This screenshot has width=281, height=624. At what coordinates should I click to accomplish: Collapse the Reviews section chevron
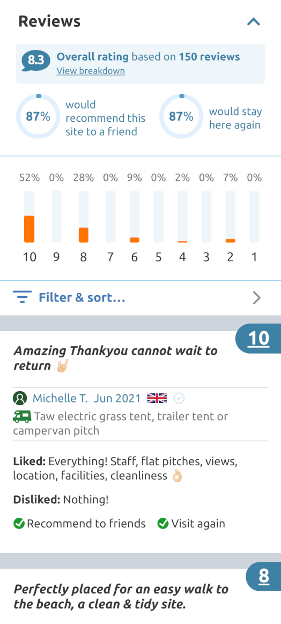254,21
